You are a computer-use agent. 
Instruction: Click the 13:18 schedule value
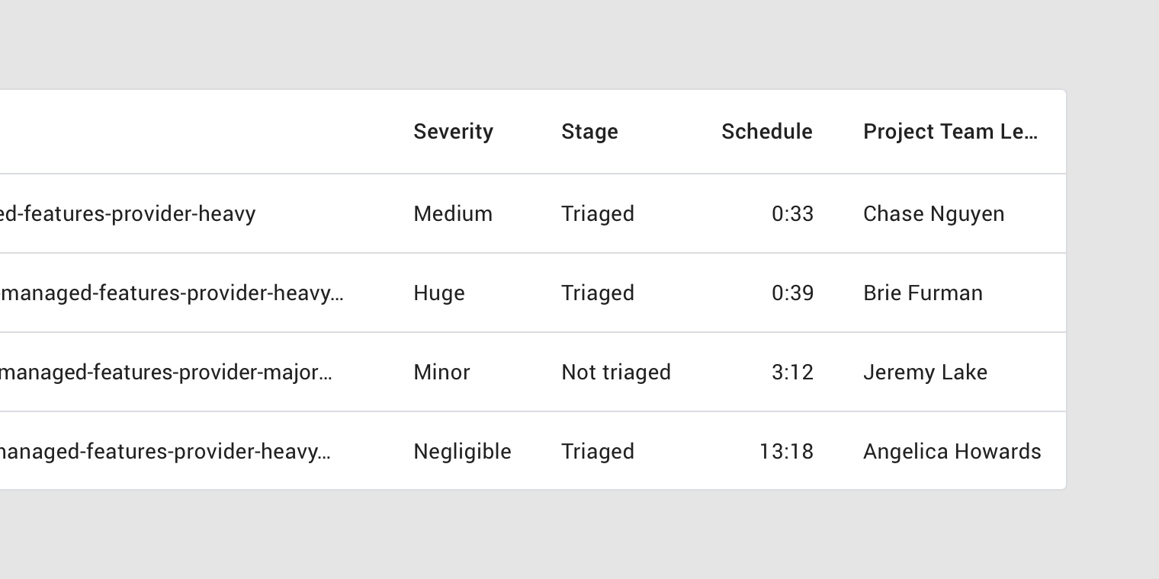[x=786, y=452]
